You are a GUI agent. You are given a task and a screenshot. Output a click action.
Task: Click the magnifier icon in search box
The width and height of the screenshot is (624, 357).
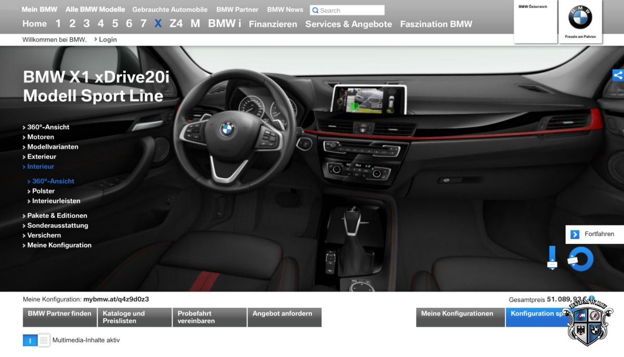click(x=315, y=10)
